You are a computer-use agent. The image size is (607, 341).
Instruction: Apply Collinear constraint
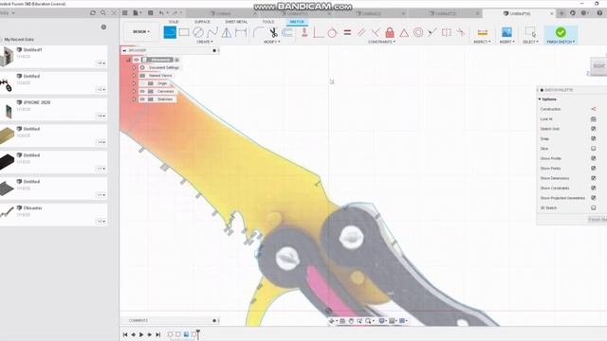(x=432, y=32)
